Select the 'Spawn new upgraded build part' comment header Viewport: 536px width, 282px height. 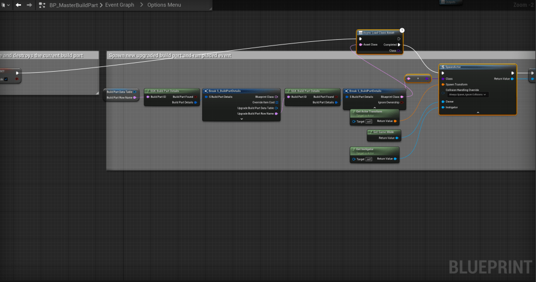(170, 55)
